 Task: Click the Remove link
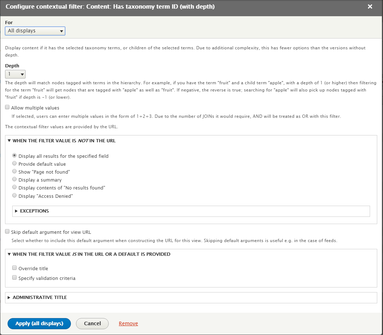pyautogui.click(x=128, y=323)
